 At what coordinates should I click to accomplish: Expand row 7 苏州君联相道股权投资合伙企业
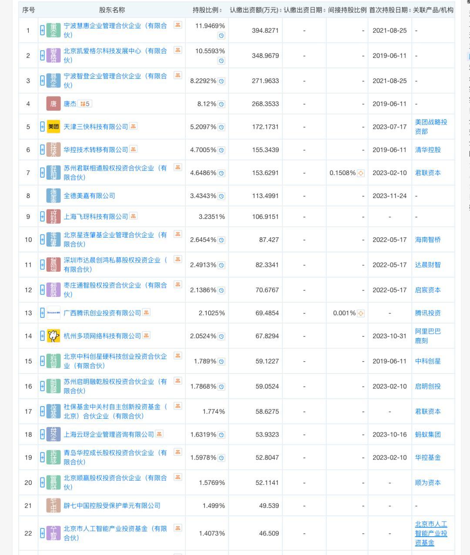click(x=42, y=173)
